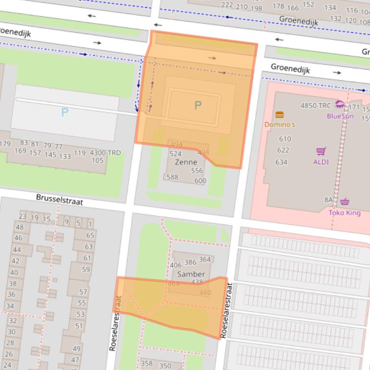Select the Brusselstraat street label

[59, 199]
